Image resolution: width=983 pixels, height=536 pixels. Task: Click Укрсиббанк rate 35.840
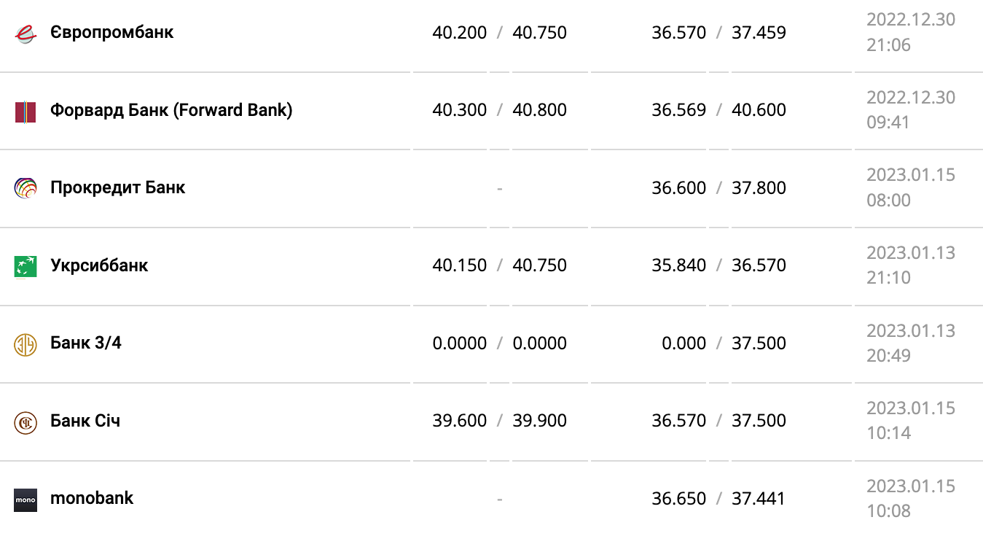click(x=678, y=265)
